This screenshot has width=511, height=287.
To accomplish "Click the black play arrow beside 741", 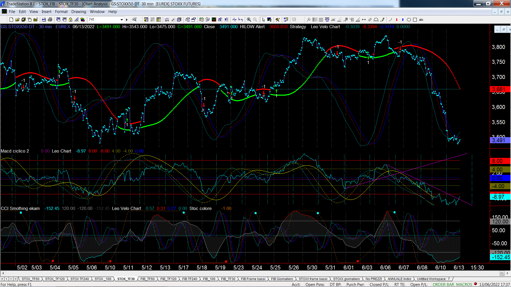I will [127, 19].
